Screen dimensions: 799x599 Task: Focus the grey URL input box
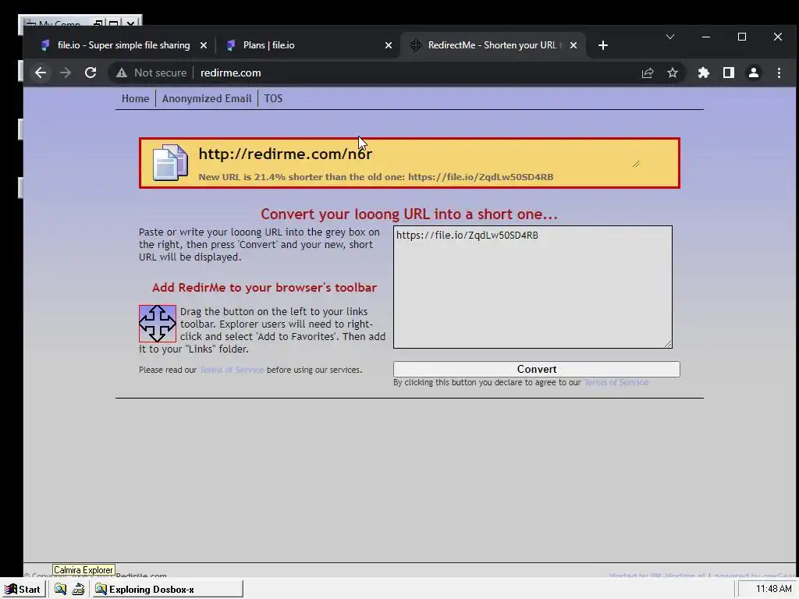pos(532,287)
